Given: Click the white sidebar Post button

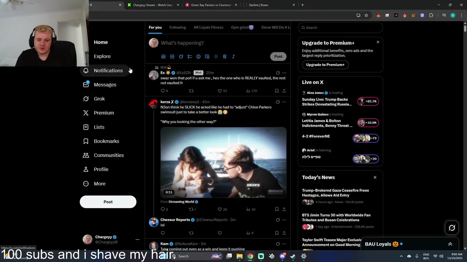Looking at the screenshot, I should (x=108, y=202).
